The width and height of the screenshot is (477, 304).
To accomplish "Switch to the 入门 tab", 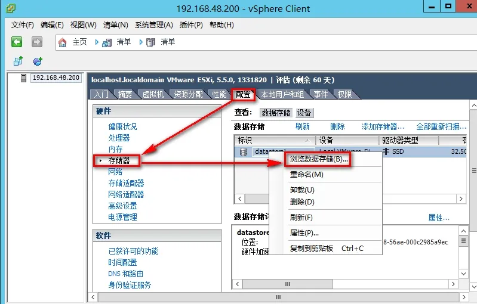I will [101, 94].
